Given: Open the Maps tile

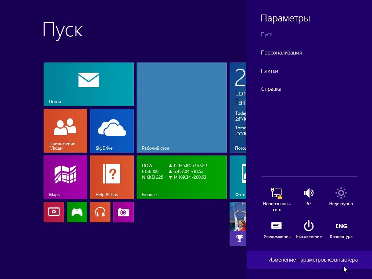Looking at the screenshot, I should pyautogui.click(x=65, y=177).
